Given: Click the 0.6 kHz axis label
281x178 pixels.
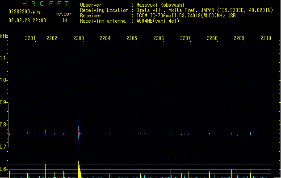Looking at the screenshot, I should (4, 169).
